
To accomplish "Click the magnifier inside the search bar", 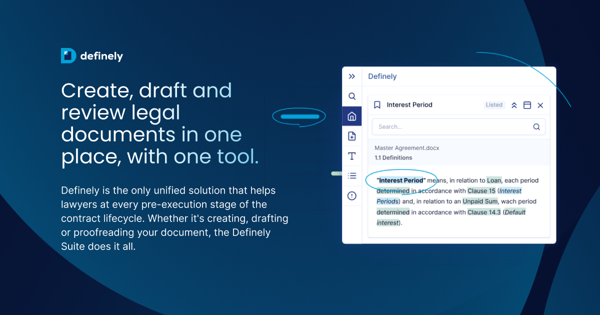I will coord(536,126).
